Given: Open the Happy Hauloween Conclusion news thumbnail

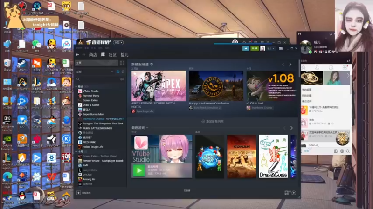Looking at the screenshot, I should [216, 86].
